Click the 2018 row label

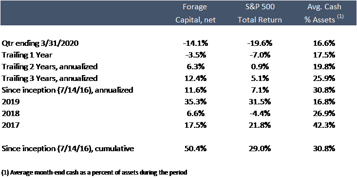pyautogui.click(x=11, y=114)
